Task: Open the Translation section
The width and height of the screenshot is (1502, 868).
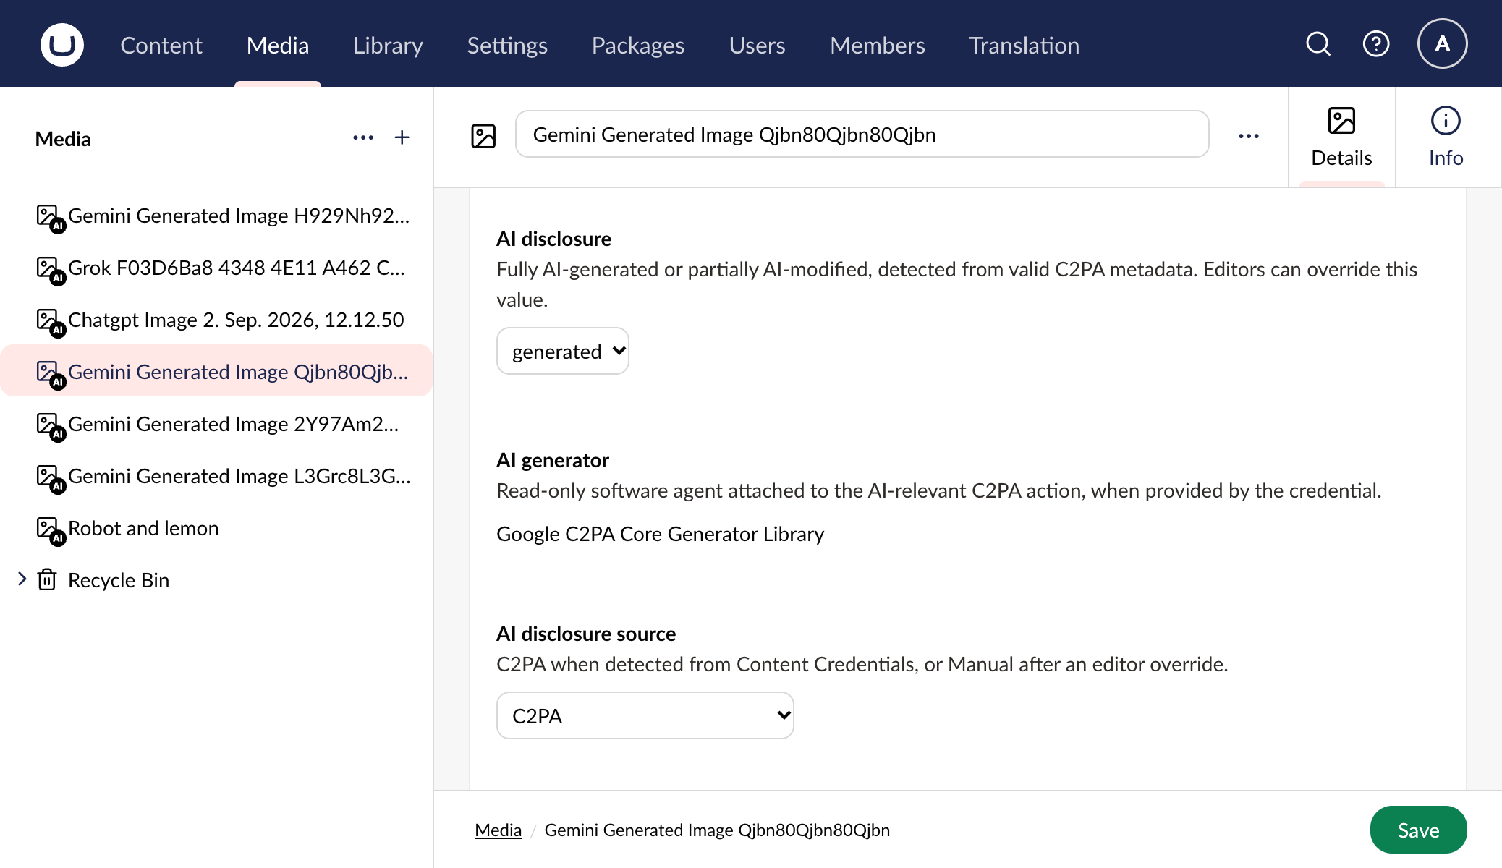Action: coord(1024,45)
